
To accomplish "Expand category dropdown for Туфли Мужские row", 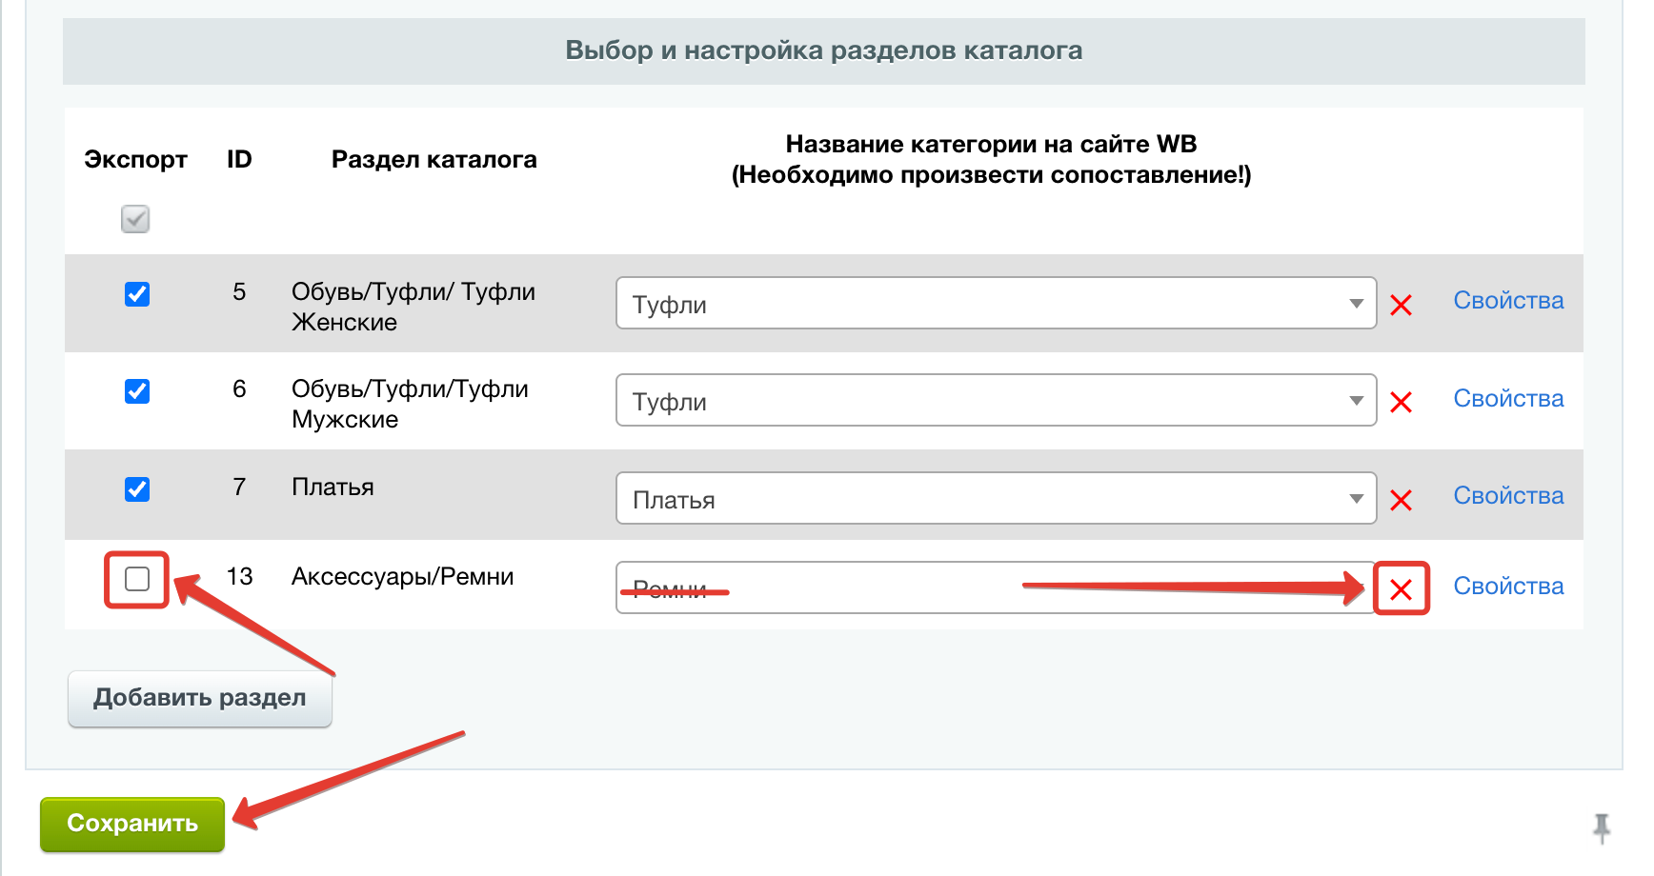I will [996, 401].
